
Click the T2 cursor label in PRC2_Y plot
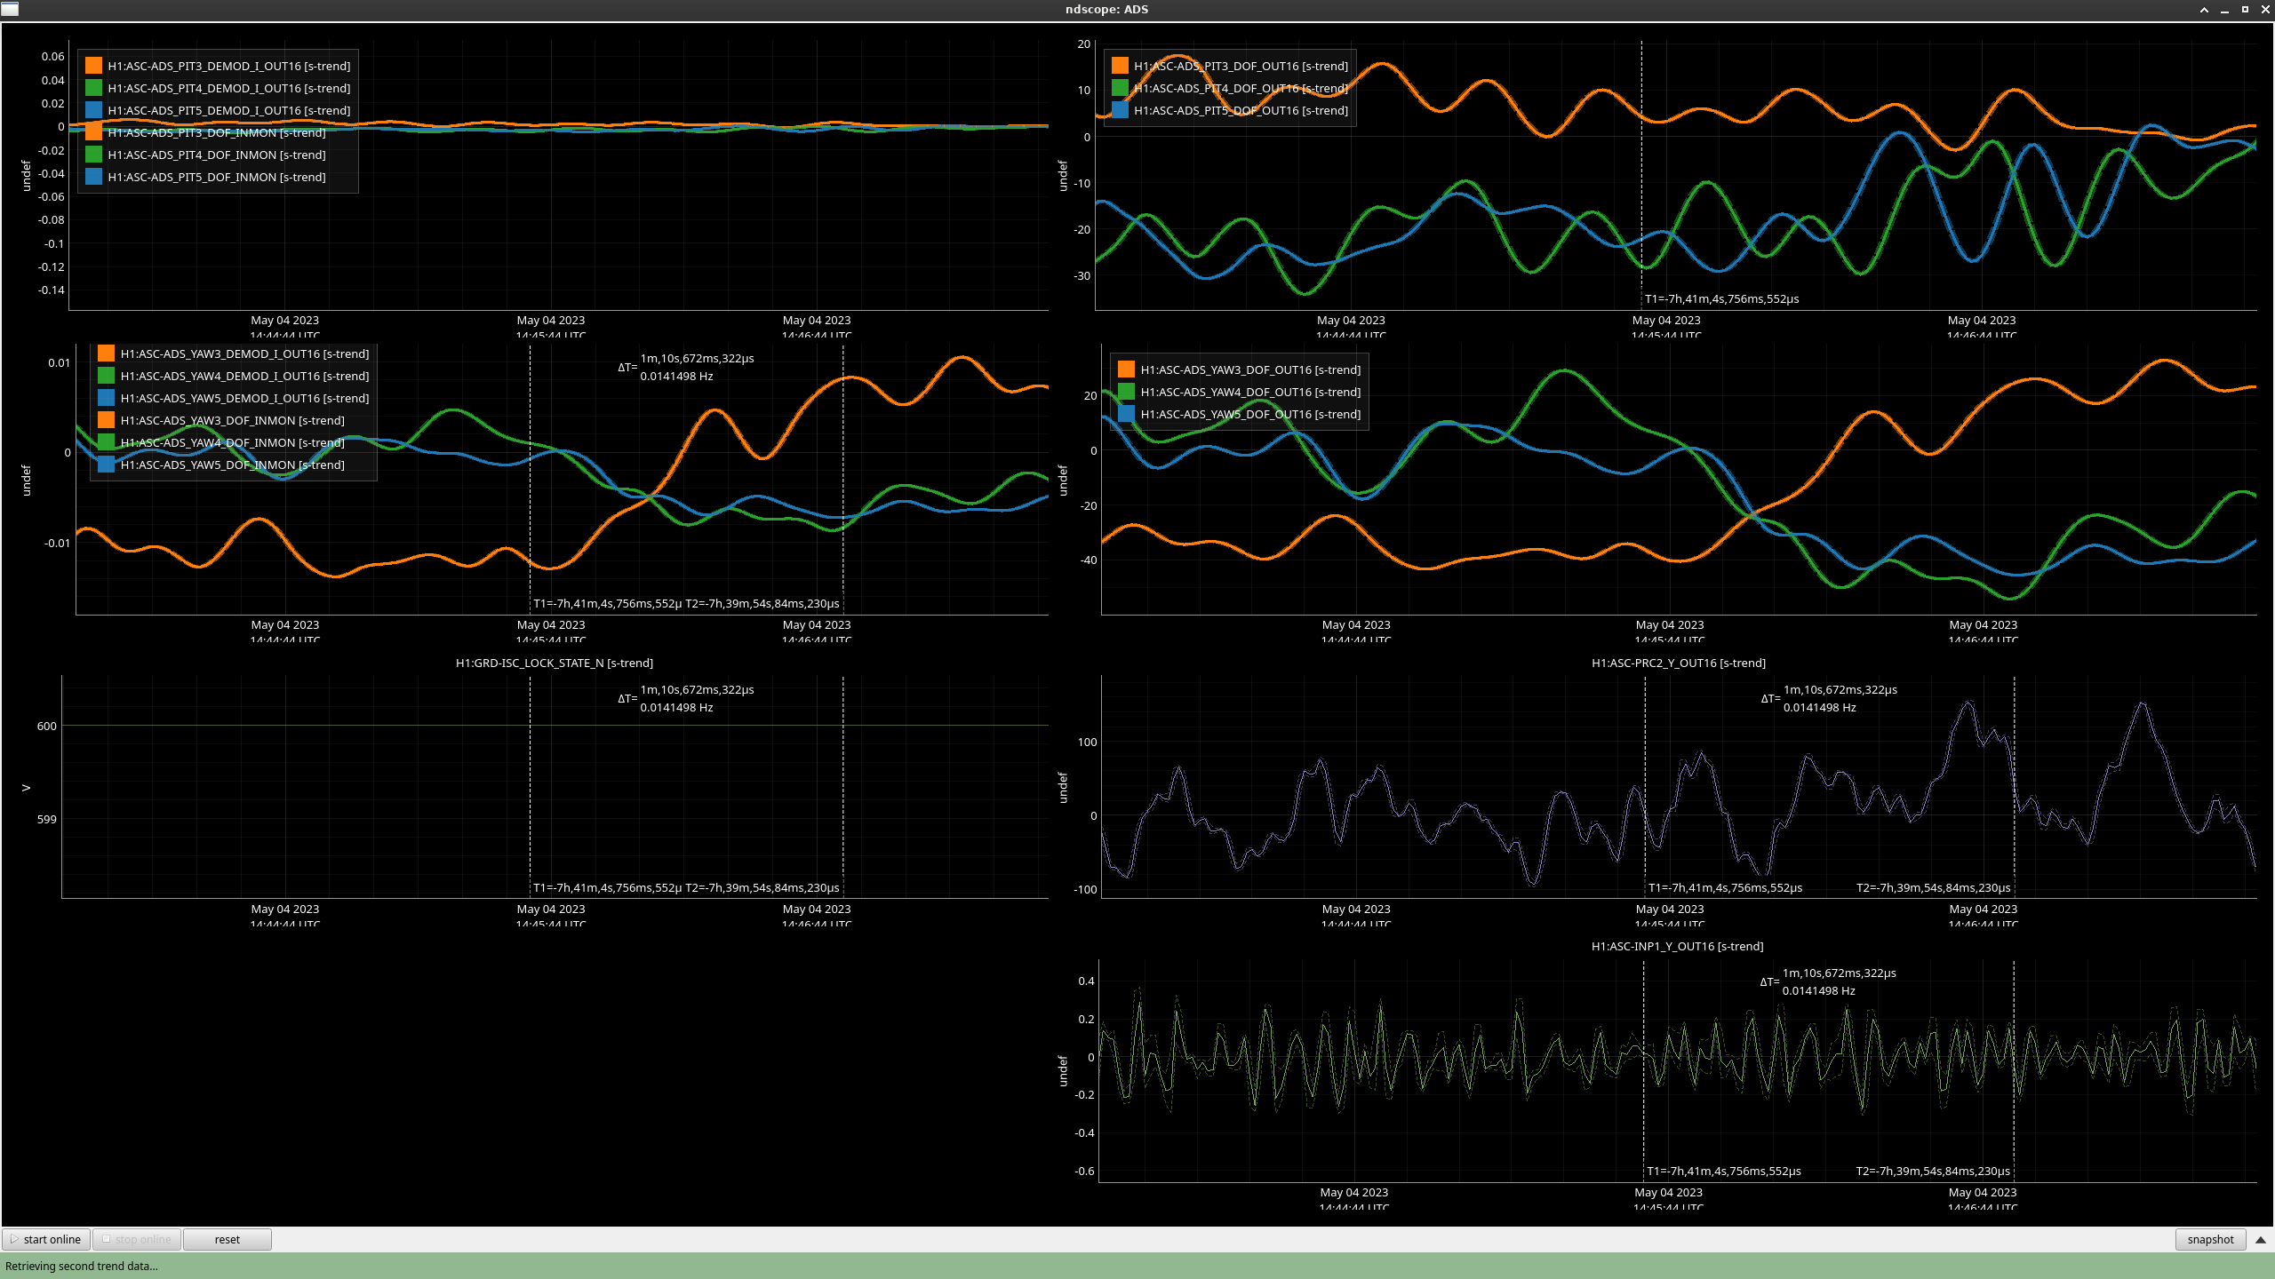(x=1933, y=887)
